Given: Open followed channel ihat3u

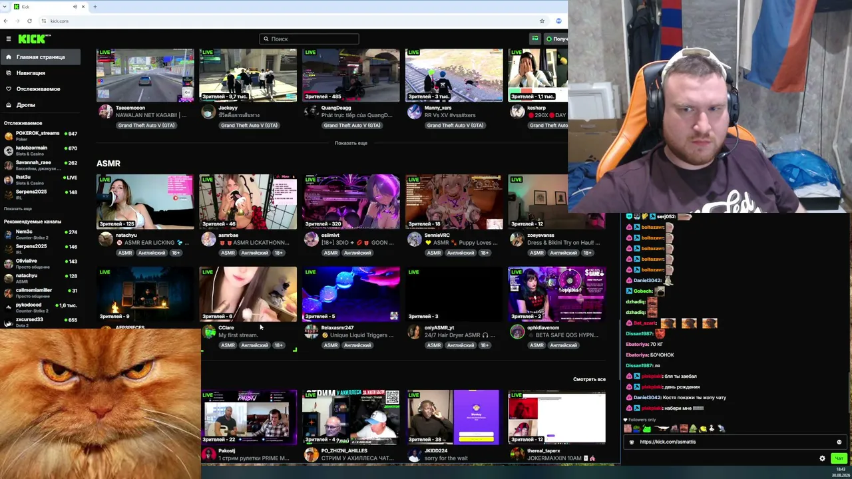Looking at the screenshot, I should [x=41, y=180].
